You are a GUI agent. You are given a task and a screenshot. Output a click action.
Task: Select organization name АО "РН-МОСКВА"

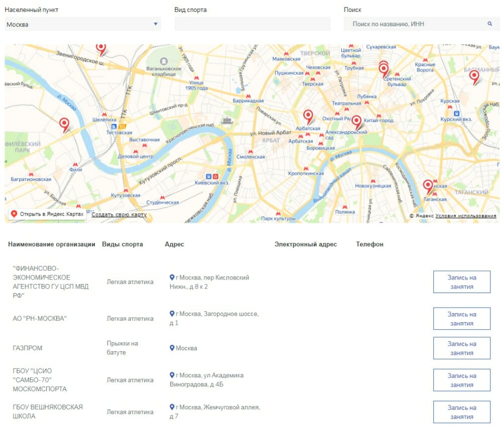pyautogui.click(x=40, y=319)
